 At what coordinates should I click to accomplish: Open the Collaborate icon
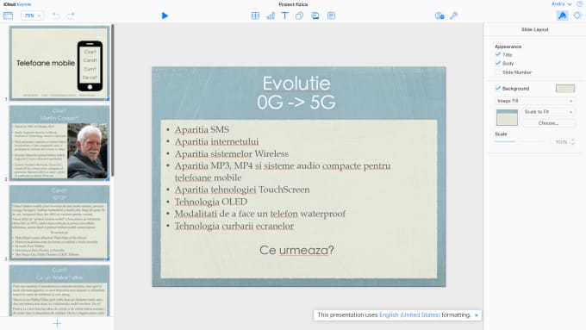click(439, 16)
